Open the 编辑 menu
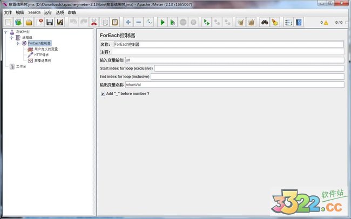Screen dimensions: 351x219 tap(19, 12)
